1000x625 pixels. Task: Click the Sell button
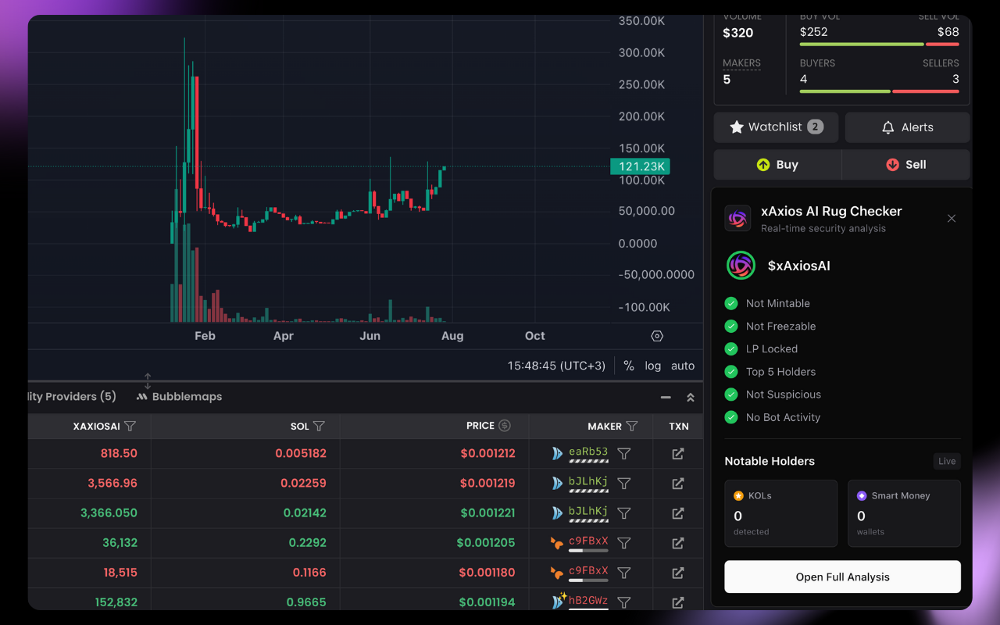906,165
